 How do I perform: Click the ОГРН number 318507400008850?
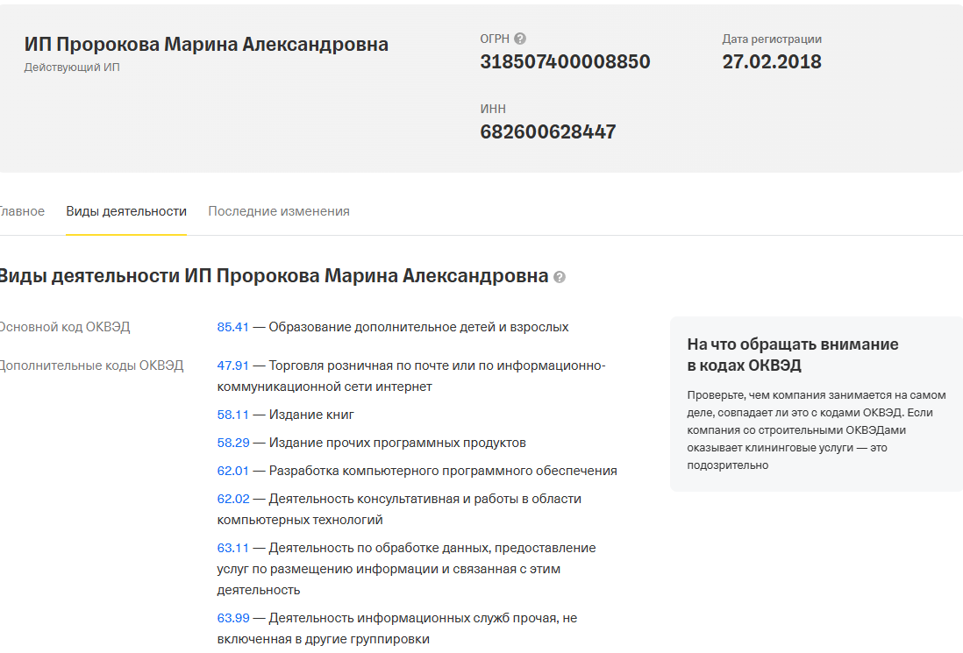[565, 62]
